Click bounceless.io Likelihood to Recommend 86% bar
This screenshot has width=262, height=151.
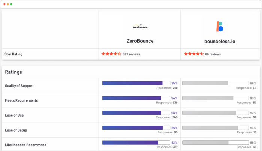pyautogui.click(x=215, y=142)
